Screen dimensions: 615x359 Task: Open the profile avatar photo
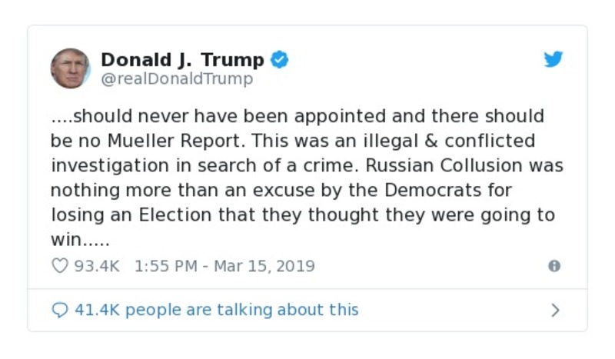(71, 68)
